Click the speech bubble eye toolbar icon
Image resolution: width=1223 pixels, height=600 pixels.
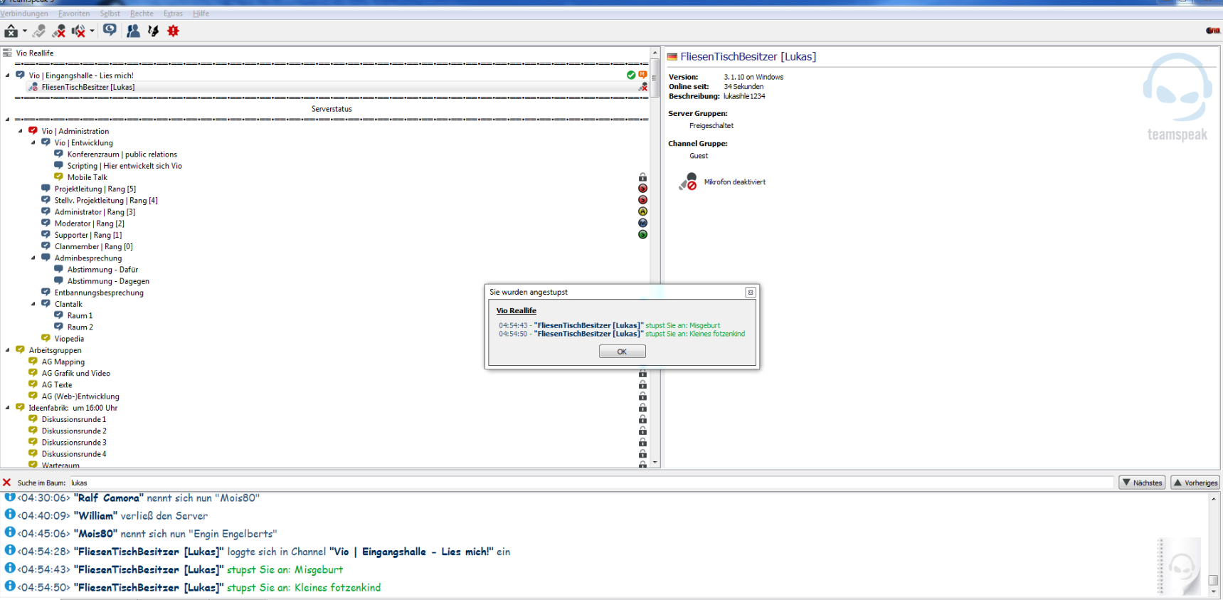110,30
